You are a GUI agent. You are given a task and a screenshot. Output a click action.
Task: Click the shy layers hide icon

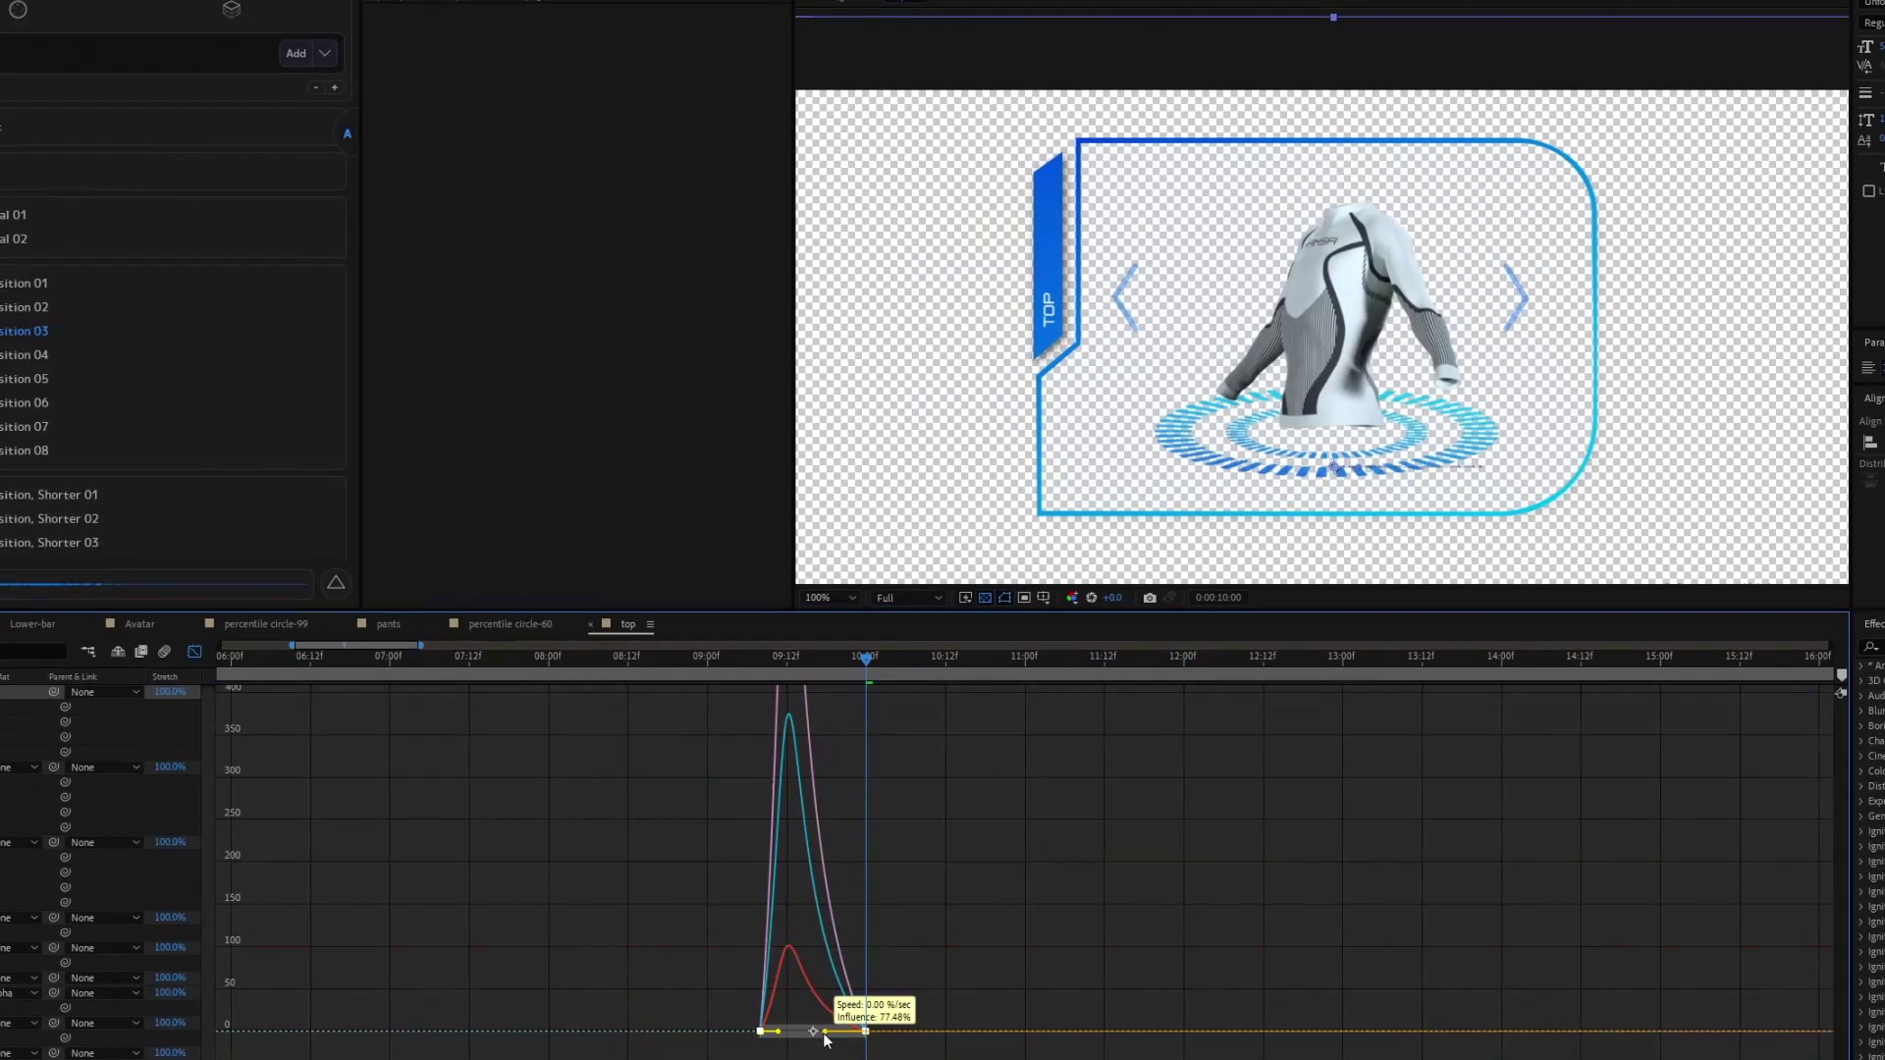pos(118,652)
